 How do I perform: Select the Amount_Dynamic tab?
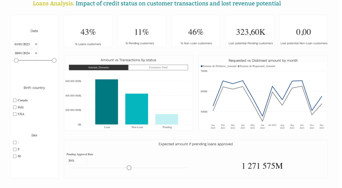point(99,67)
